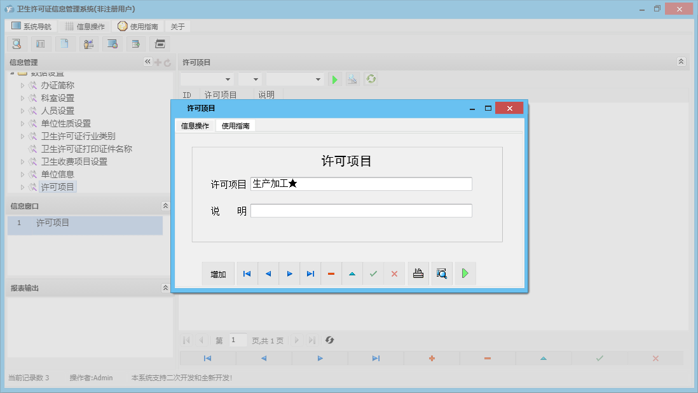Click inside the 说明 input field

tap(360, 210)
